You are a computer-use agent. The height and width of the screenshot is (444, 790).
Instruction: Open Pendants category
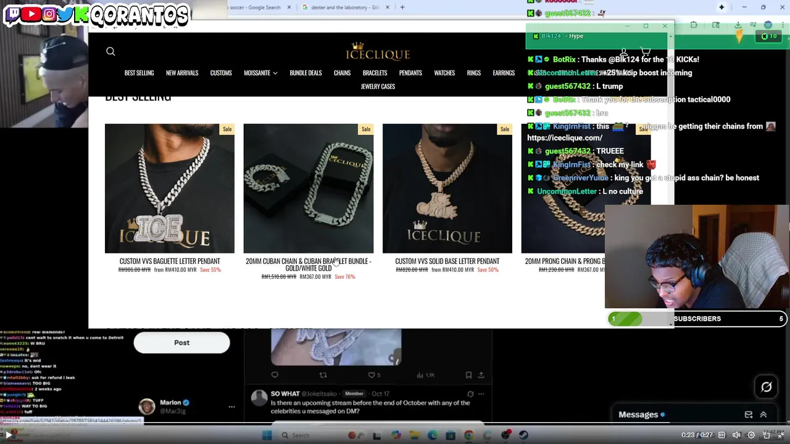(410, 73)
